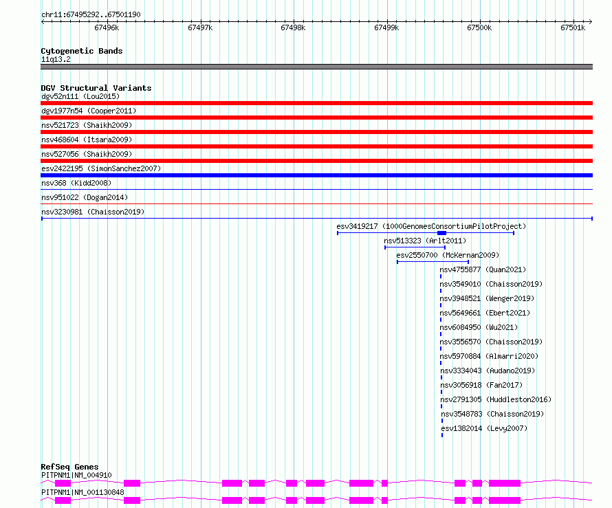Screen dimensions: 612x508
Task: Open variant nsv3056918 (Fan2017)
Action: coord(481,385)
